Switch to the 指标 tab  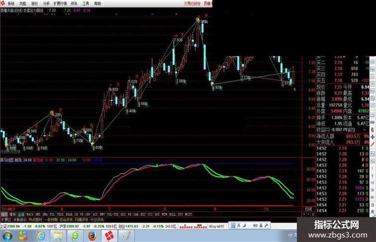pos(4,214)
